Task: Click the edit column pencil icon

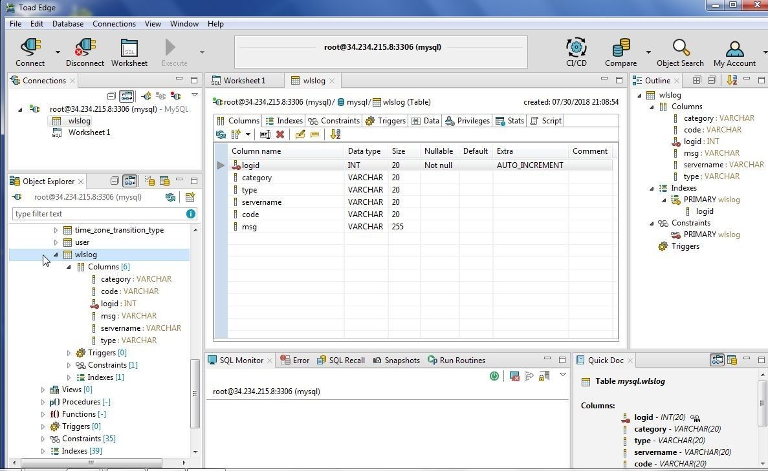Action: click(x=300, y=134)
